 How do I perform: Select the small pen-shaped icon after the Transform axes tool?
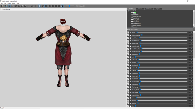pyautogui.click(x=35, y=6)
